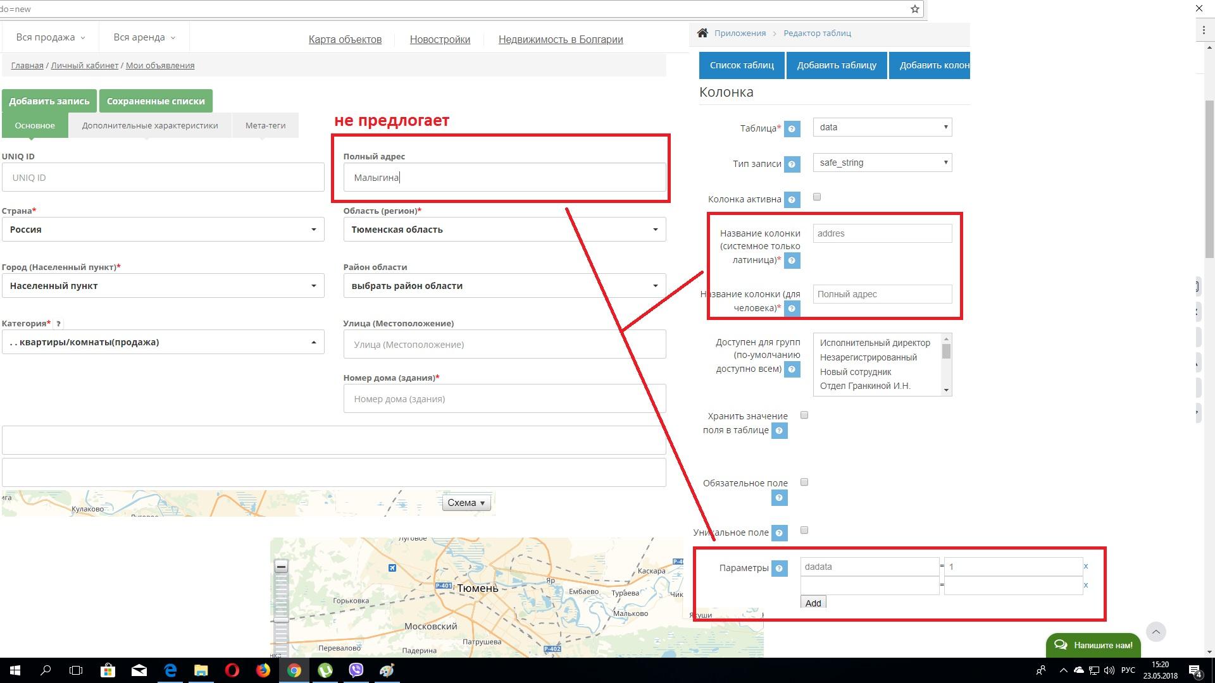The height and width of the screenshot is (683, 1215).
Task: Click the home icon in the Приложения breadcrumb
Action: click(702, 33)
